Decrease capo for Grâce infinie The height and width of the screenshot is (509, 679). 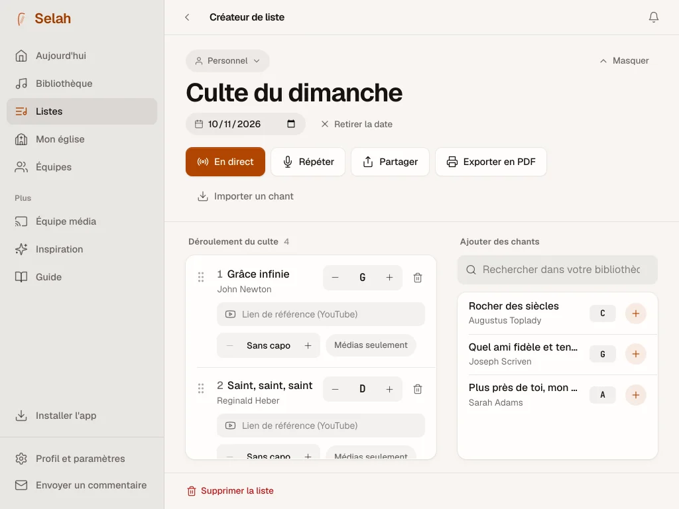click(230, 345)
